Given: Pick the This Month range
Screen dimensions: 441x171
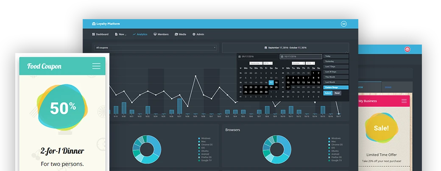Looking at the screenshot, I should [336, 77].
